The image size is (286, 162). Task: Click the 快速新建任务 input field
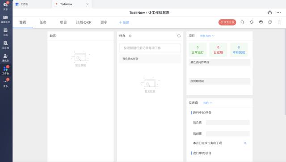click(x=150, y=48)
